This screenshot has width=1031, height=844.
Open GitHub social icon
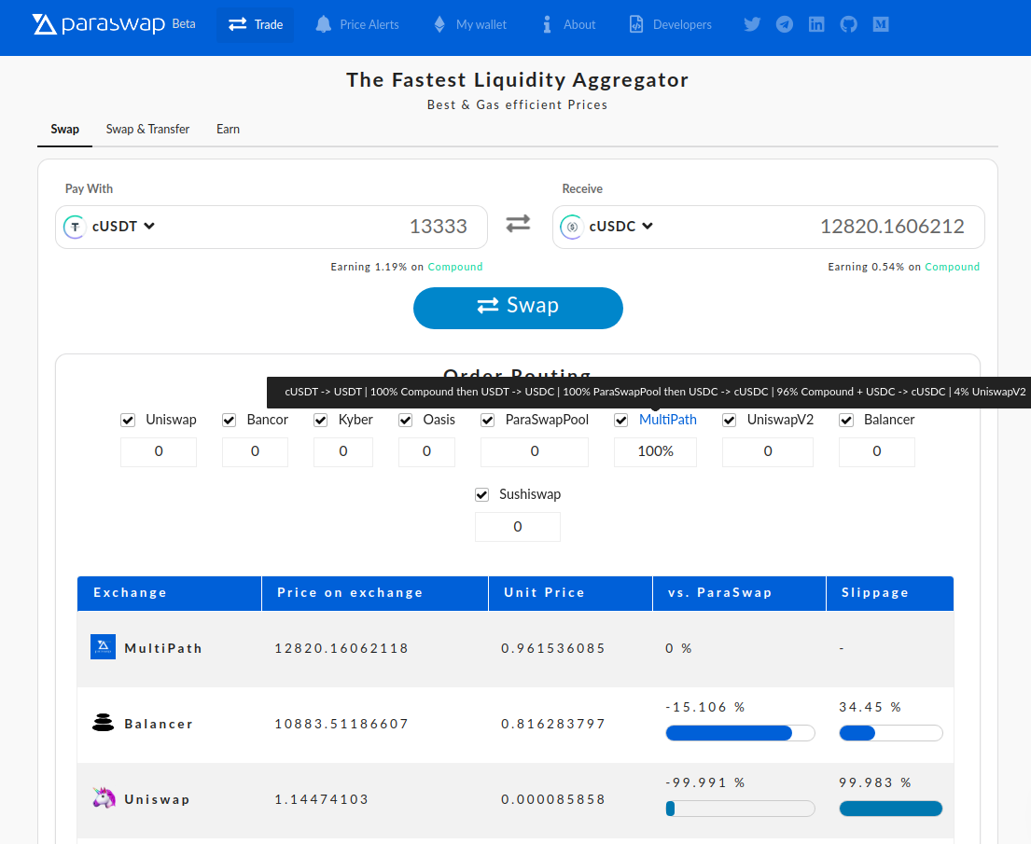(x=848, y=24)
